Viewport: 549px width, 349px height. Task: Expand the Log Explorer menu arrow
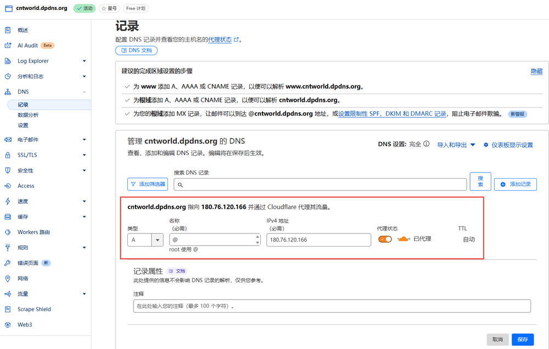tap(84, 61)
